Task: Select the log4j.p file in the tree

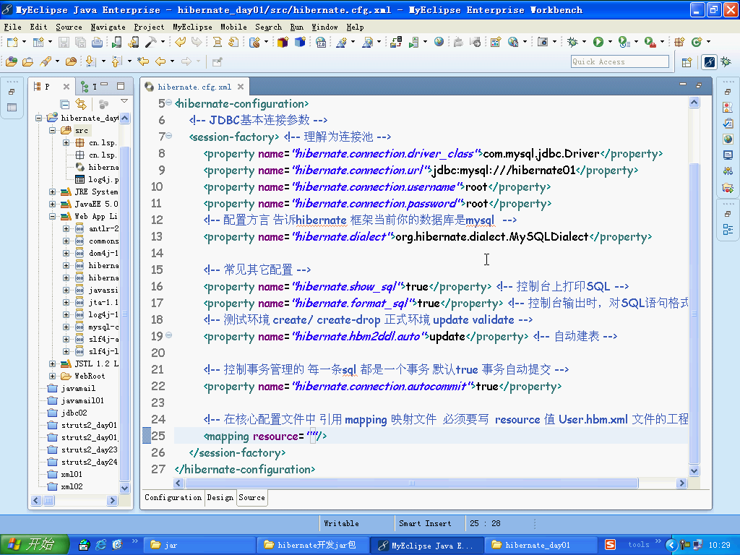Action: (x=98, y=179)
